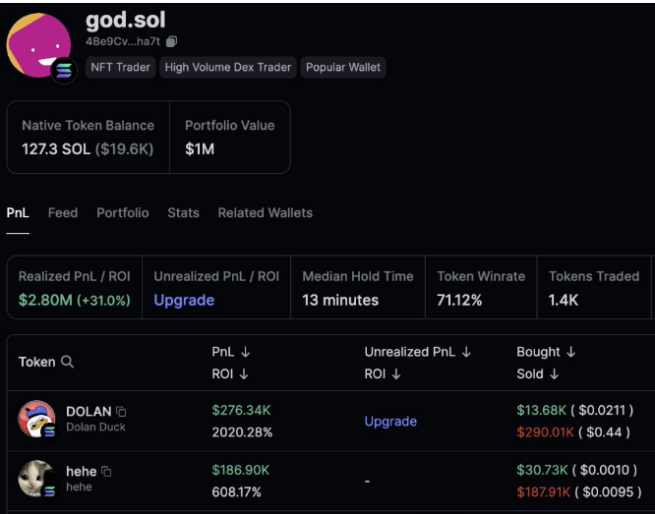Open the Portfolio tab

coord(123,212)
